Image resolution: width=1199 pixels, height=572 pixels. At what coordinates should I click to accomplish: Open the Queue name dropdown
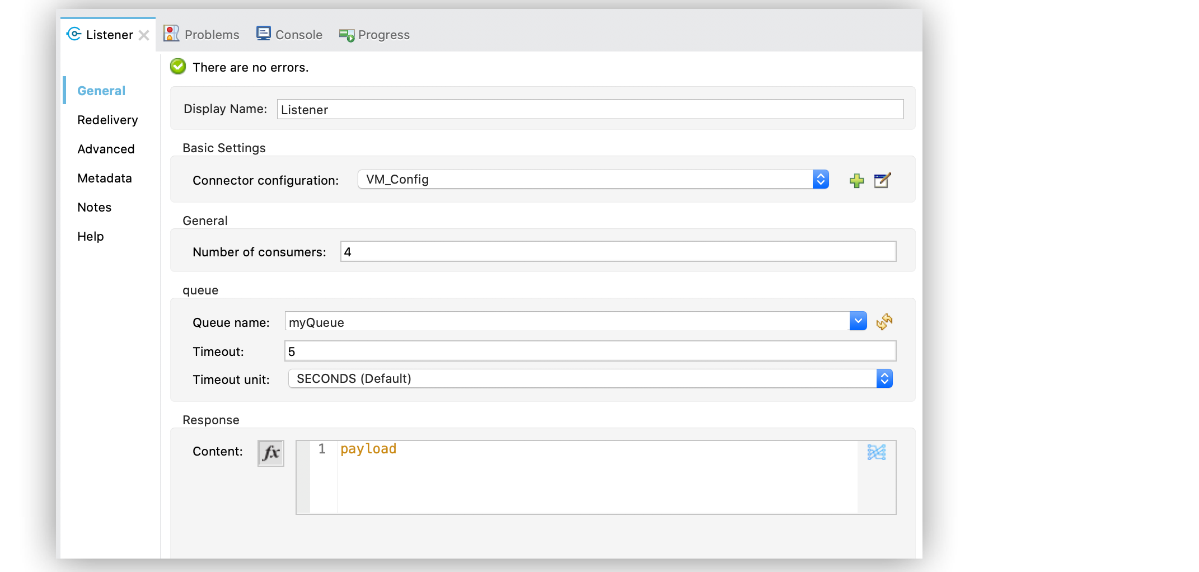[858, 321]
